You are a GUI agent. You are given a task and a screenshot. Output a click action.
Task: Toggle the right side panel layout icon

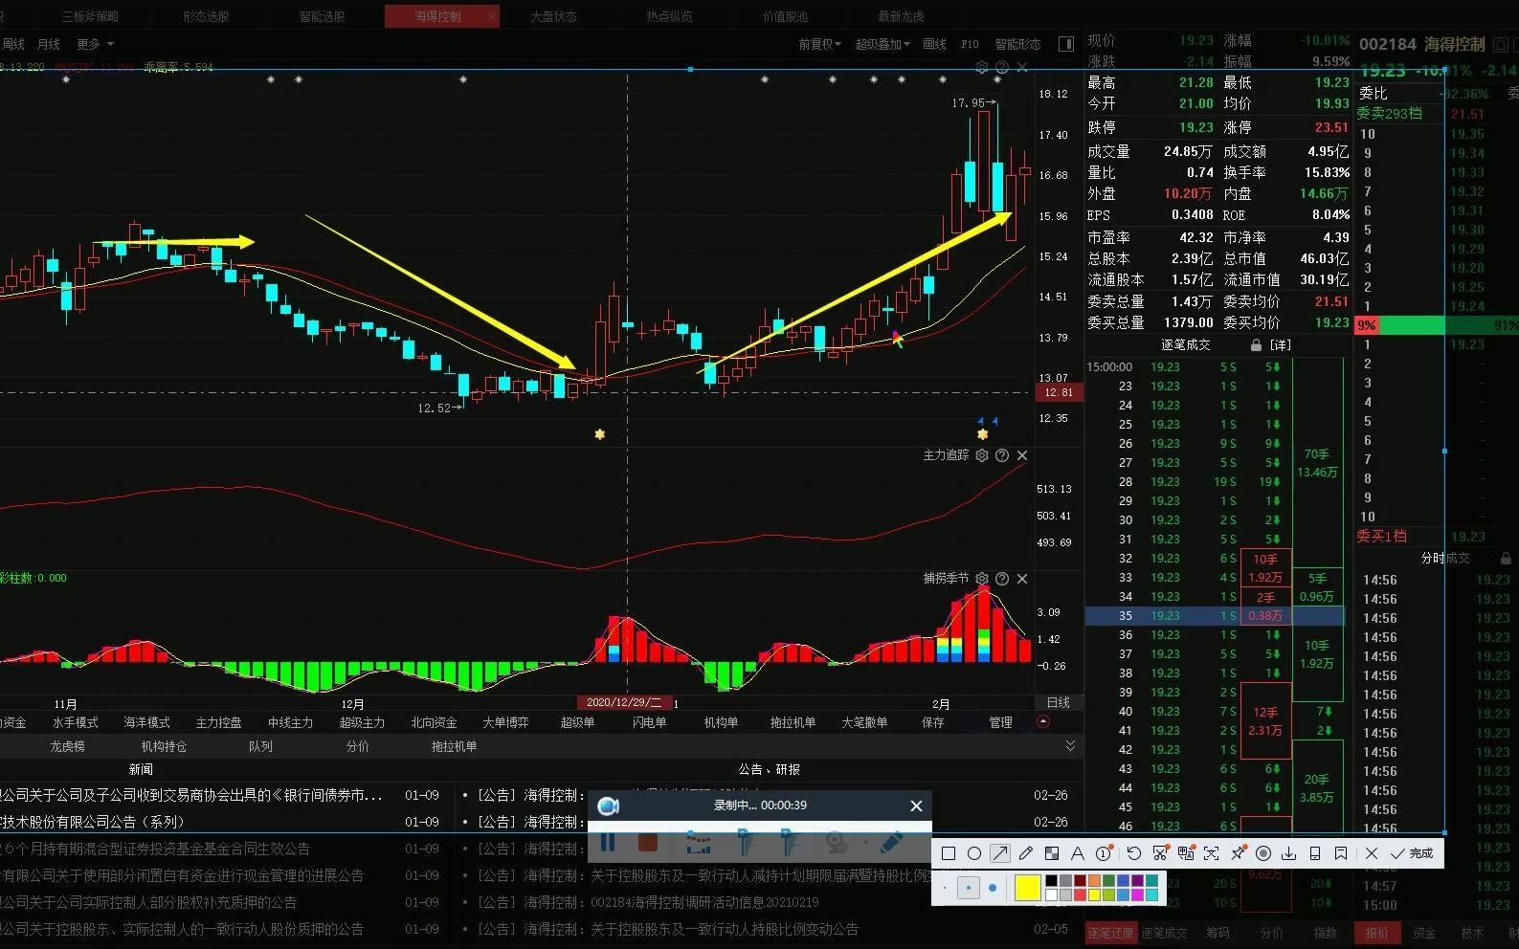coord(1066,44)
